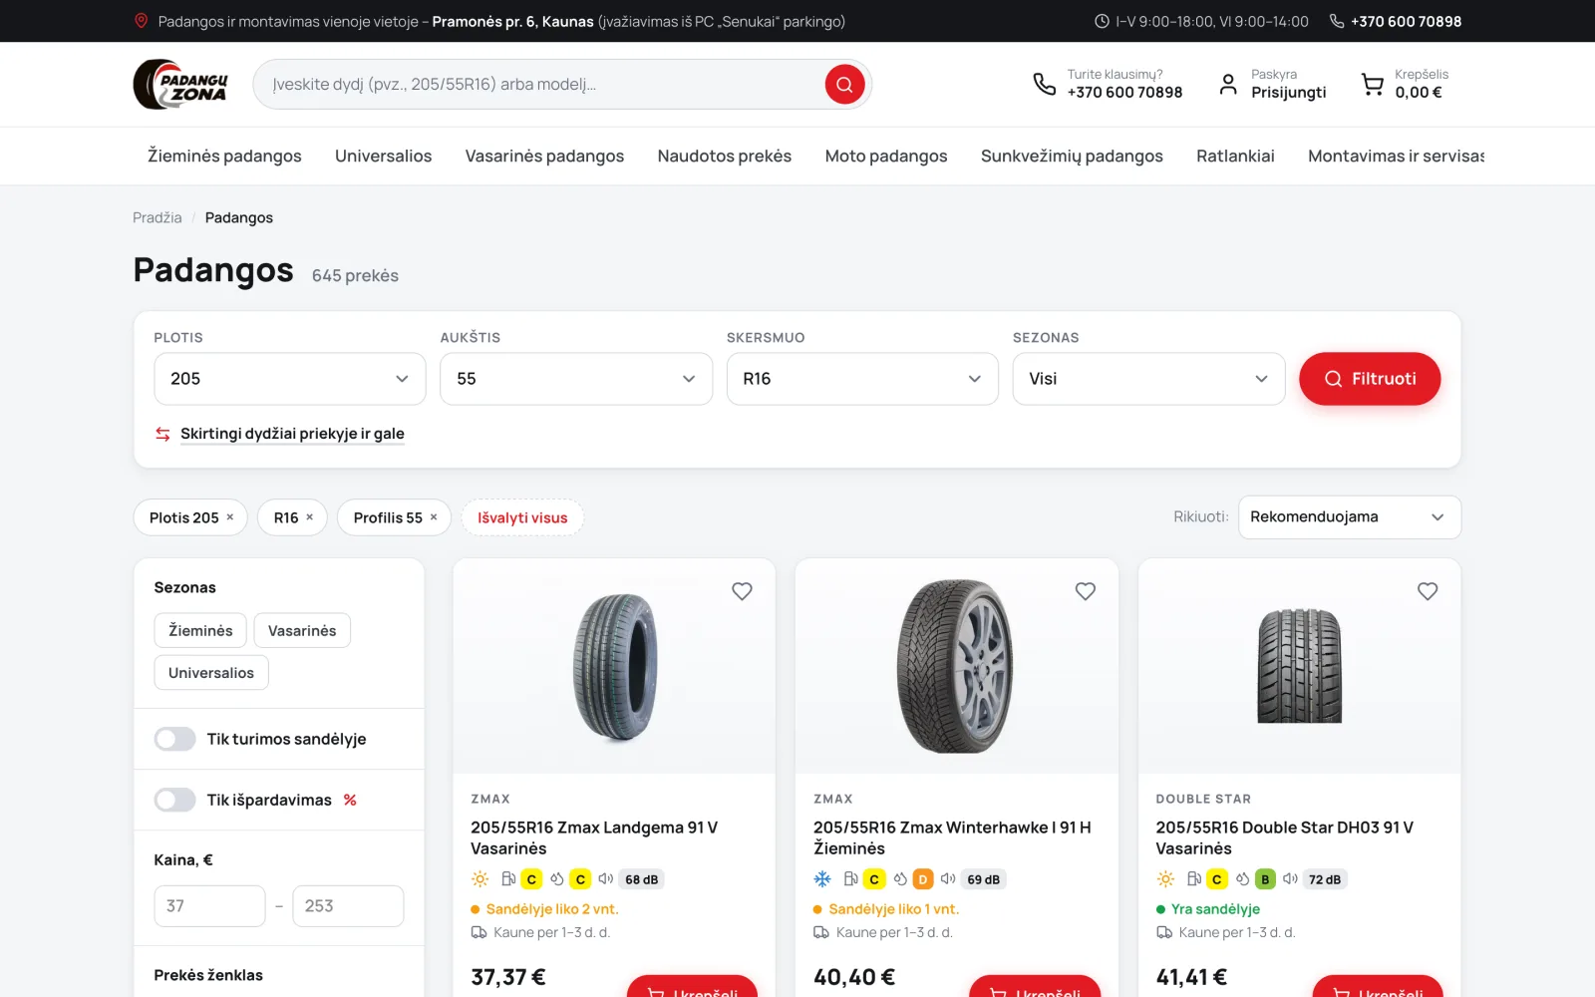The width and height of the screenshot is (1595, 997).
Task: Click the user account icon
Action: (x=1228, y=84)
